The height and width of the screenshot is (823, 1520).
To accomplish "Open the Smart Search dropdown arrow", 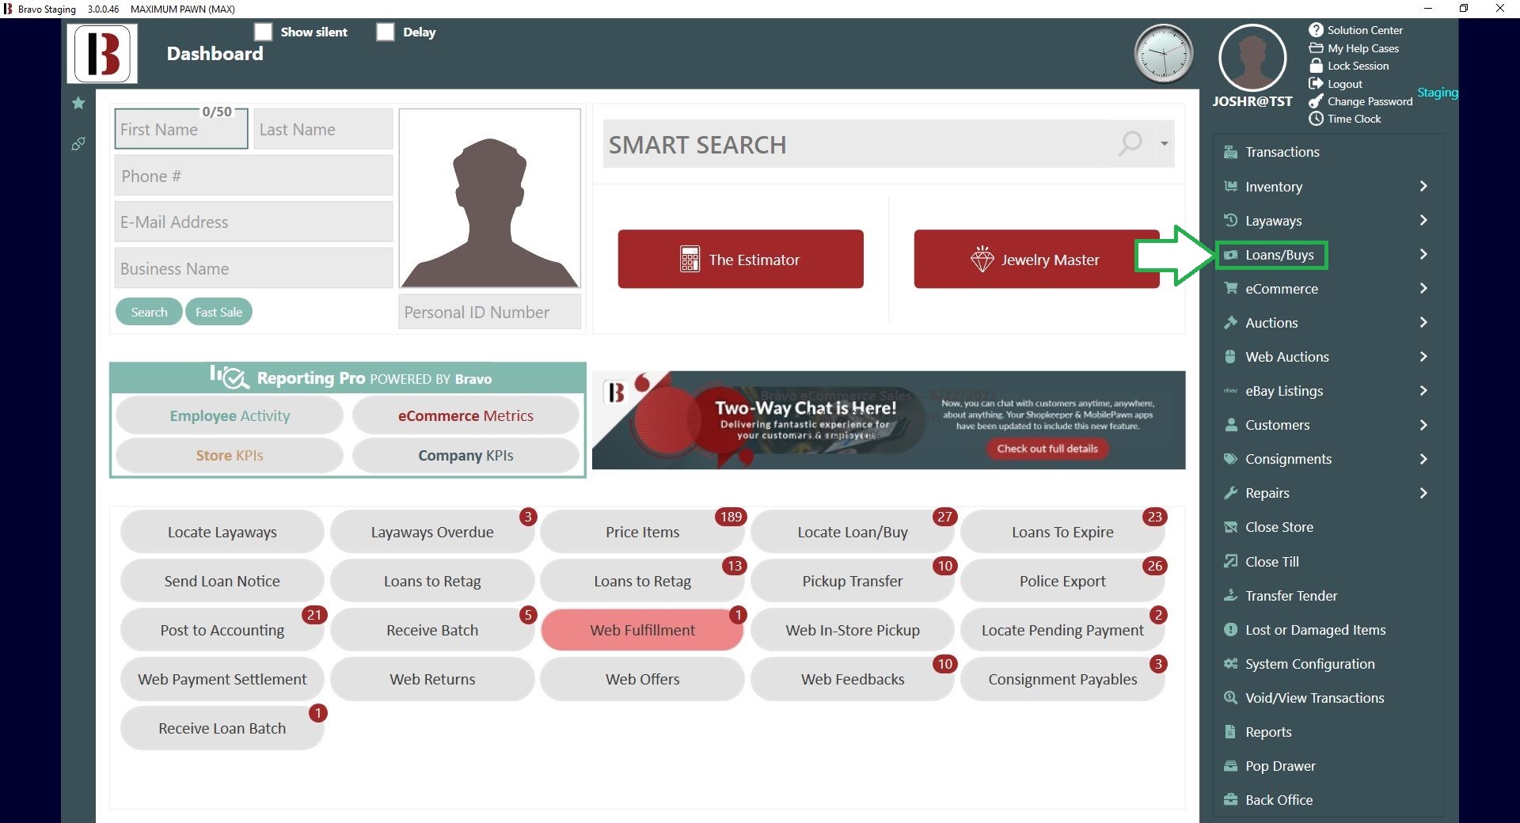I will [x=1165, y=143].
